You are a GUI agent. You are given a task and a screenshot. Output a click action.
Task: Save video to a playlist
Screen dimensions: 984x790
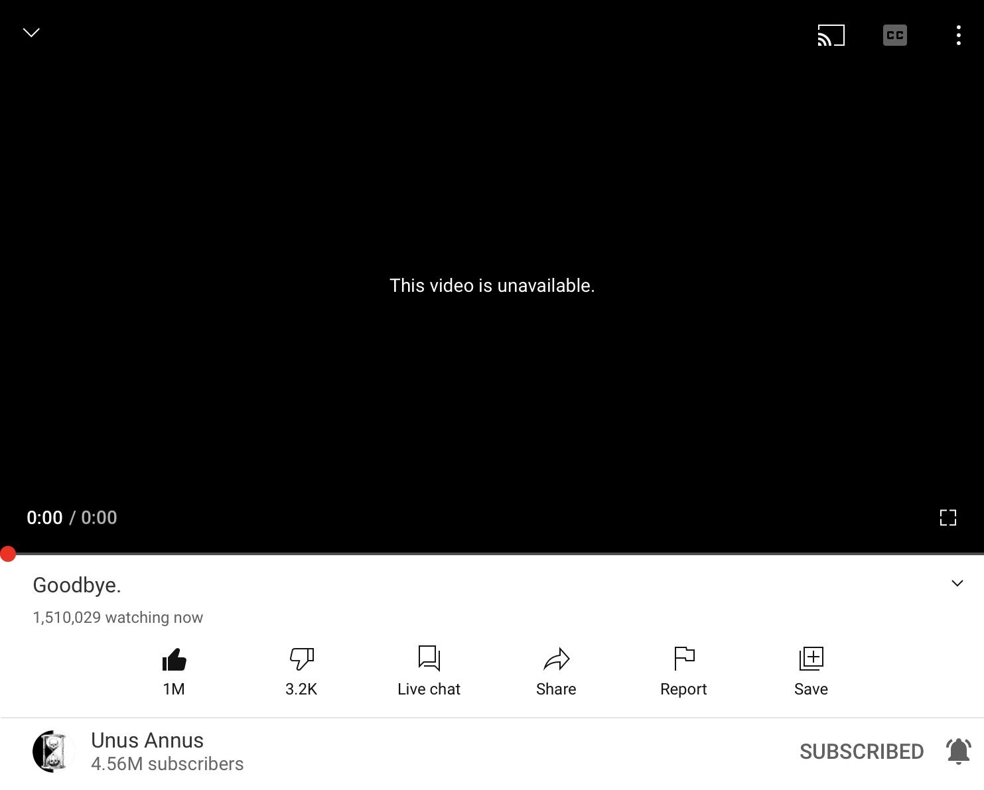pos(811,659)
